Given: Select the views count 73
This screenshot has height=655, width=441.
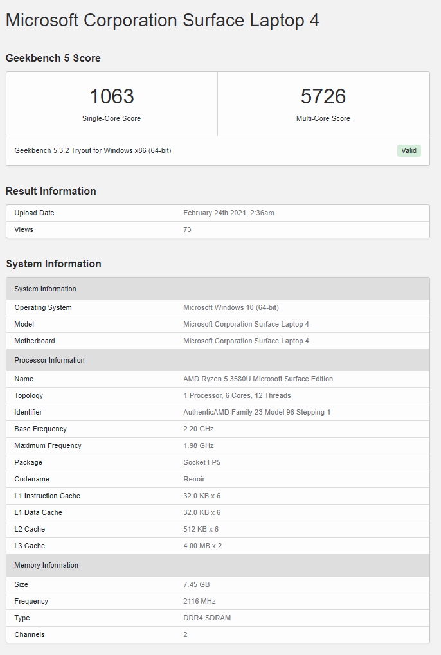Looking at the screenshot, I should [187, 229].
